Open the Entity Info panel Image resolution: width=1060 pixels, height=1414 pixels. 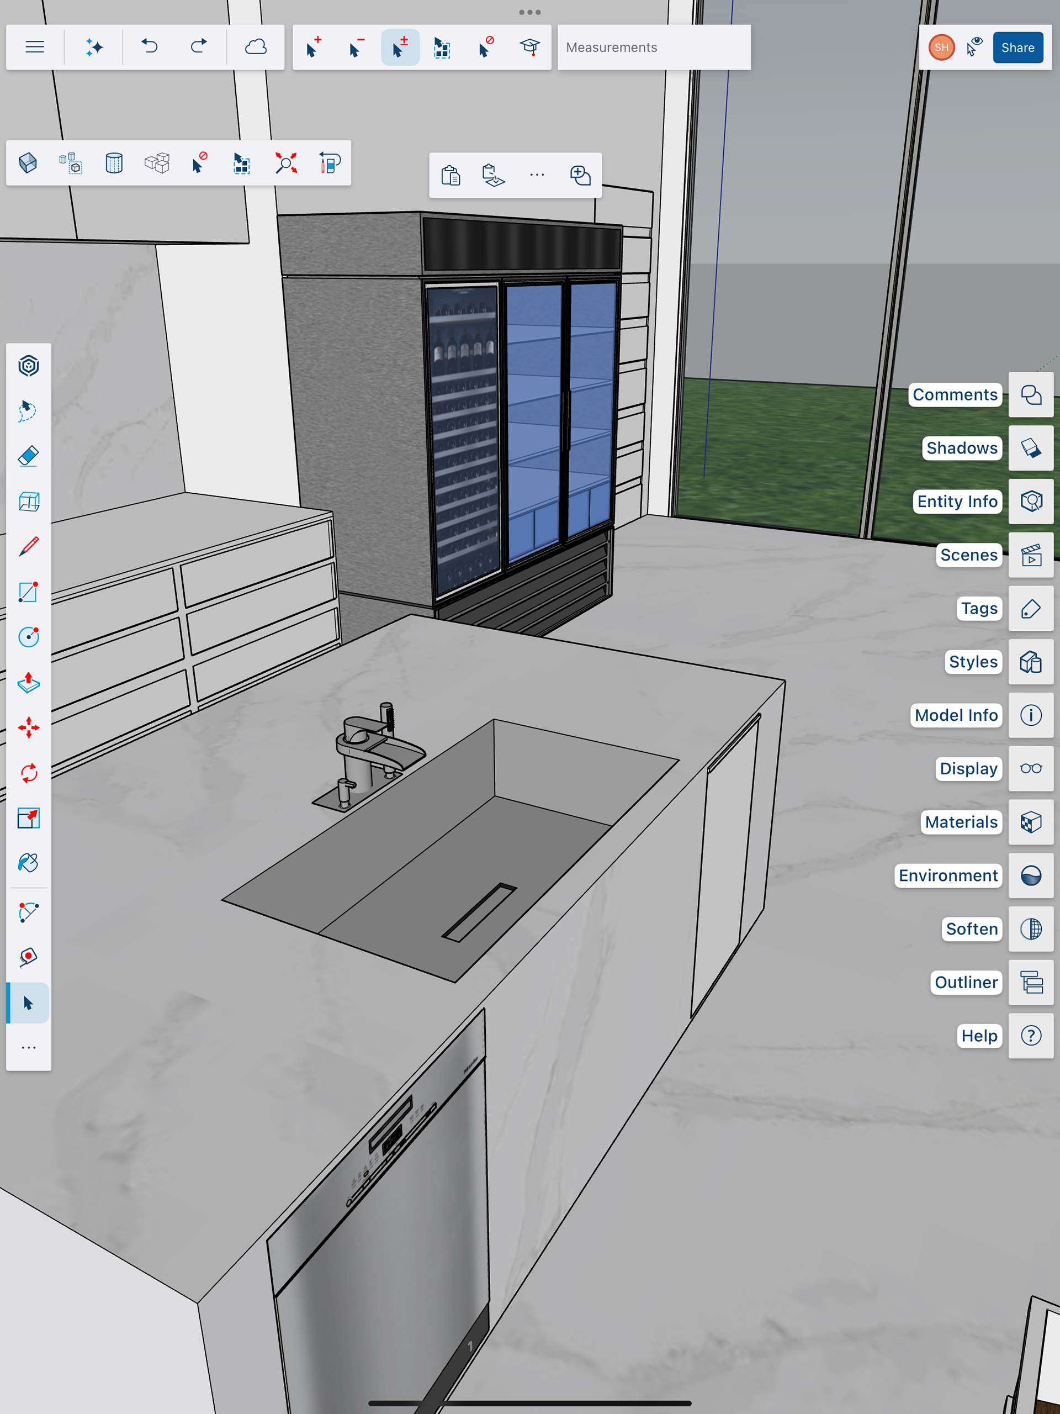coord(1031,502)
